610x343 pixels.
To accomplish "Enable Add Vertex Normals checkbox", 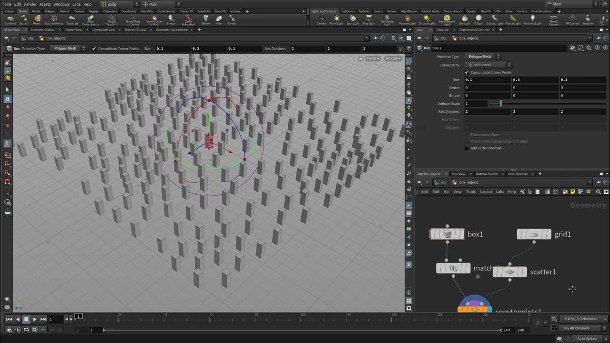I will 467,148.
